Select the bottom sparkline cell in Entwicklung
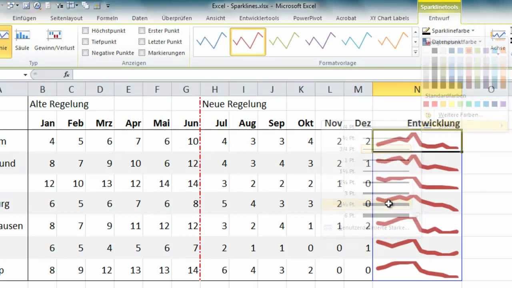The width and height of the screenshot is (512, 288). pos(417,270)
